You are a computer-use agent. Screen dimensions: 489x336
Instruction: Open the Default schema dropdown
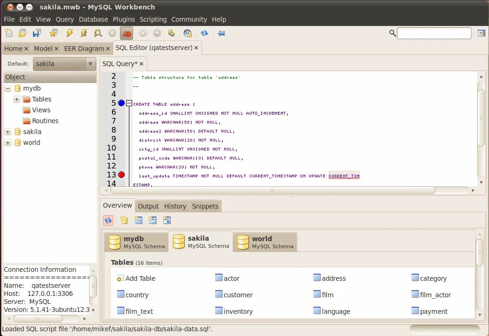pos(90,64)
